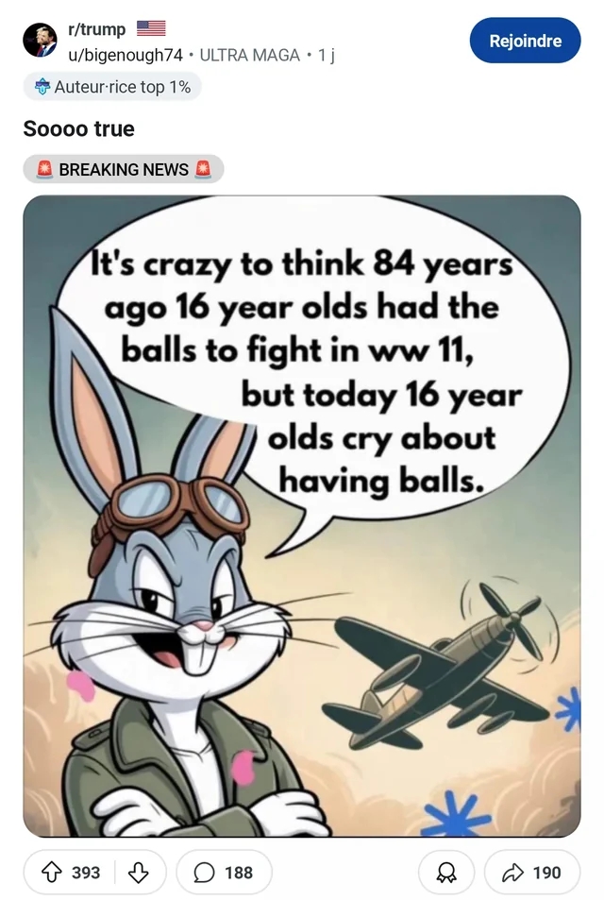Viewport: 604px width, 900px height.
Task: Click the American flag icon beside r/trump
Action: tap(151, 28)
